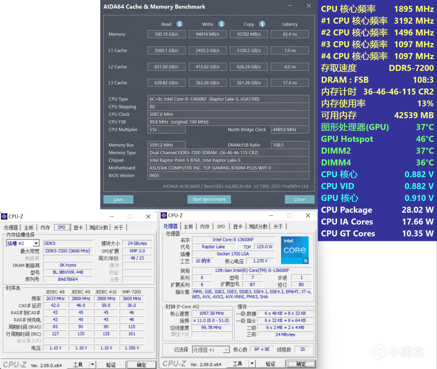Switch to 显卡 tab in CPU-Z SPD window
The image size is (437, 369).
(78, 228)
